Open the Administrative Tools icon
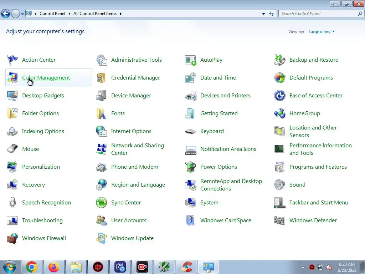Viewport: 365px width, 274px height. tap(102, 60)
